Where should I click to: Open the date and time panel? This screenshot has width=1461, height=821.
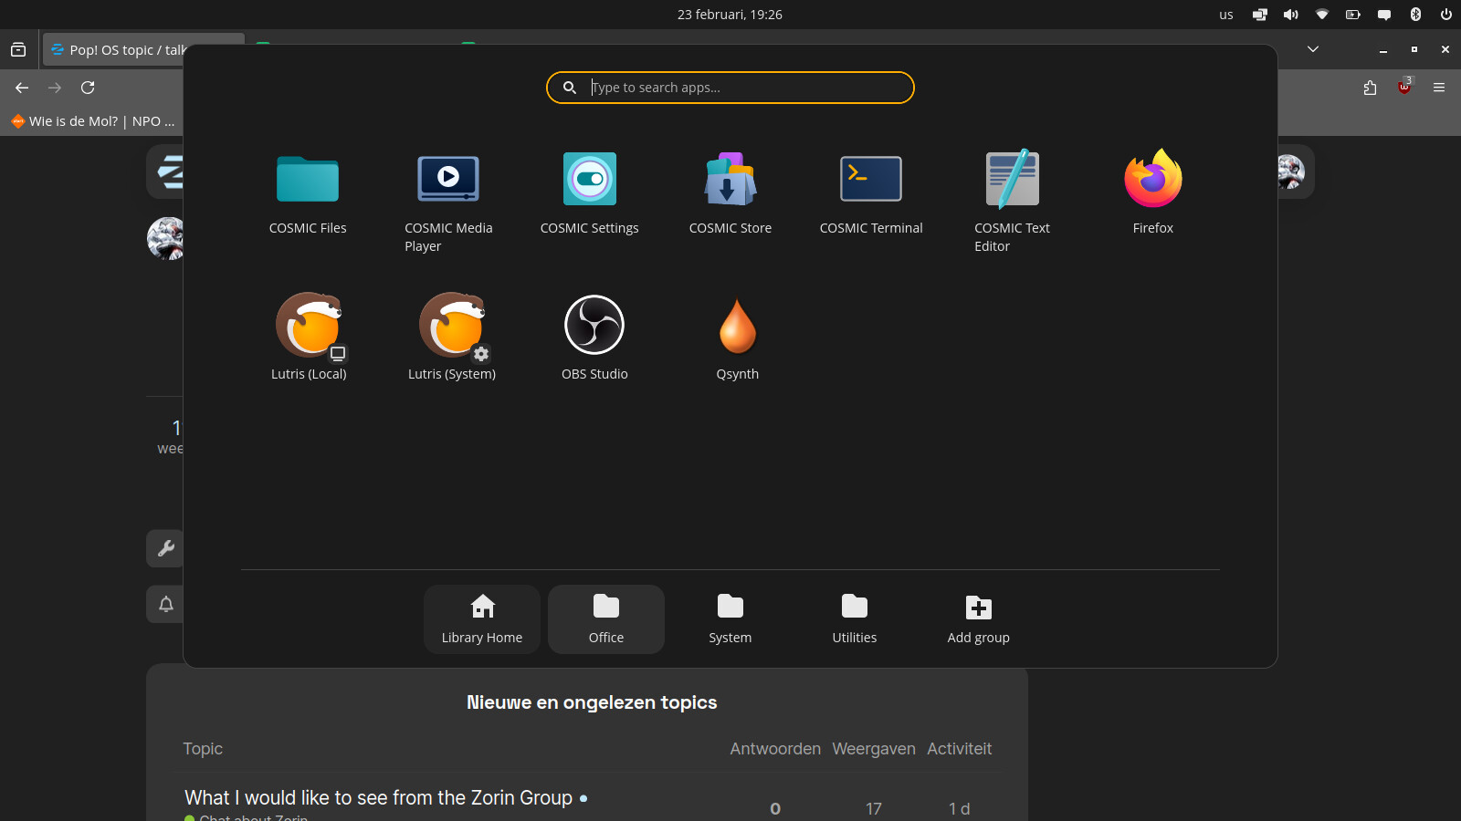pyautogui.click(x=730, y=15)
